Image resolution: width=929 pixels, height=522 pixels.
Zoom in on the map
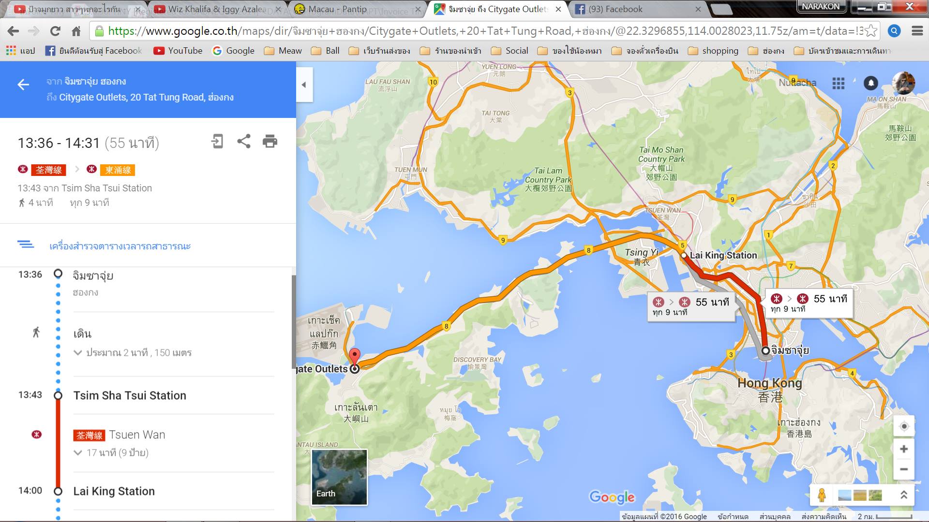(903, 449)
